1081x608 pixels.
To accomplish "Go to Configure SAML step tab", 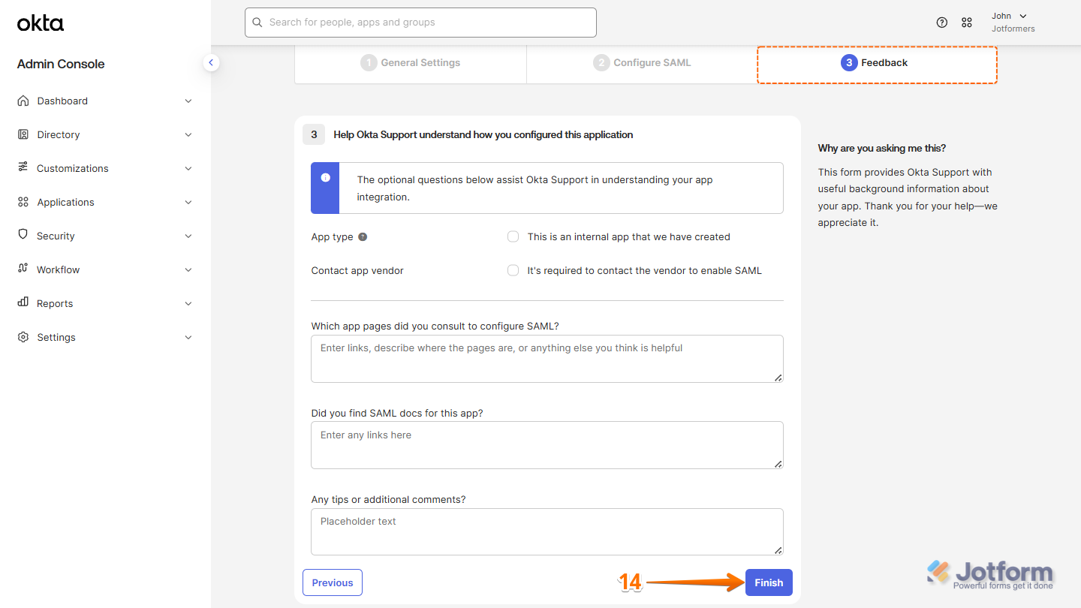I will tap(642, 63).
